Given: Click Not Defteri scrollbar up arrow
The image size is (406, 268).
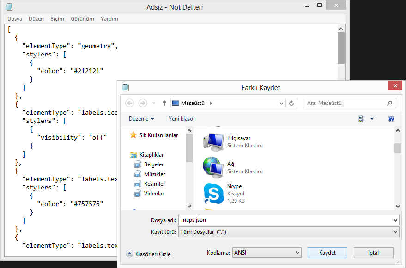Looking at the screenshot, I should coord(341,29).
